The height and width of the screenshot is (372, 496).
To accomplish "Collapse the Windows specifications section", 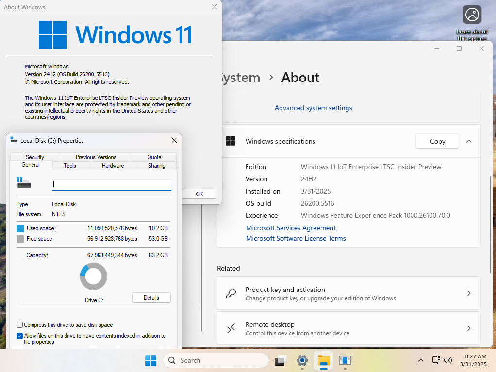I will 469,141.
